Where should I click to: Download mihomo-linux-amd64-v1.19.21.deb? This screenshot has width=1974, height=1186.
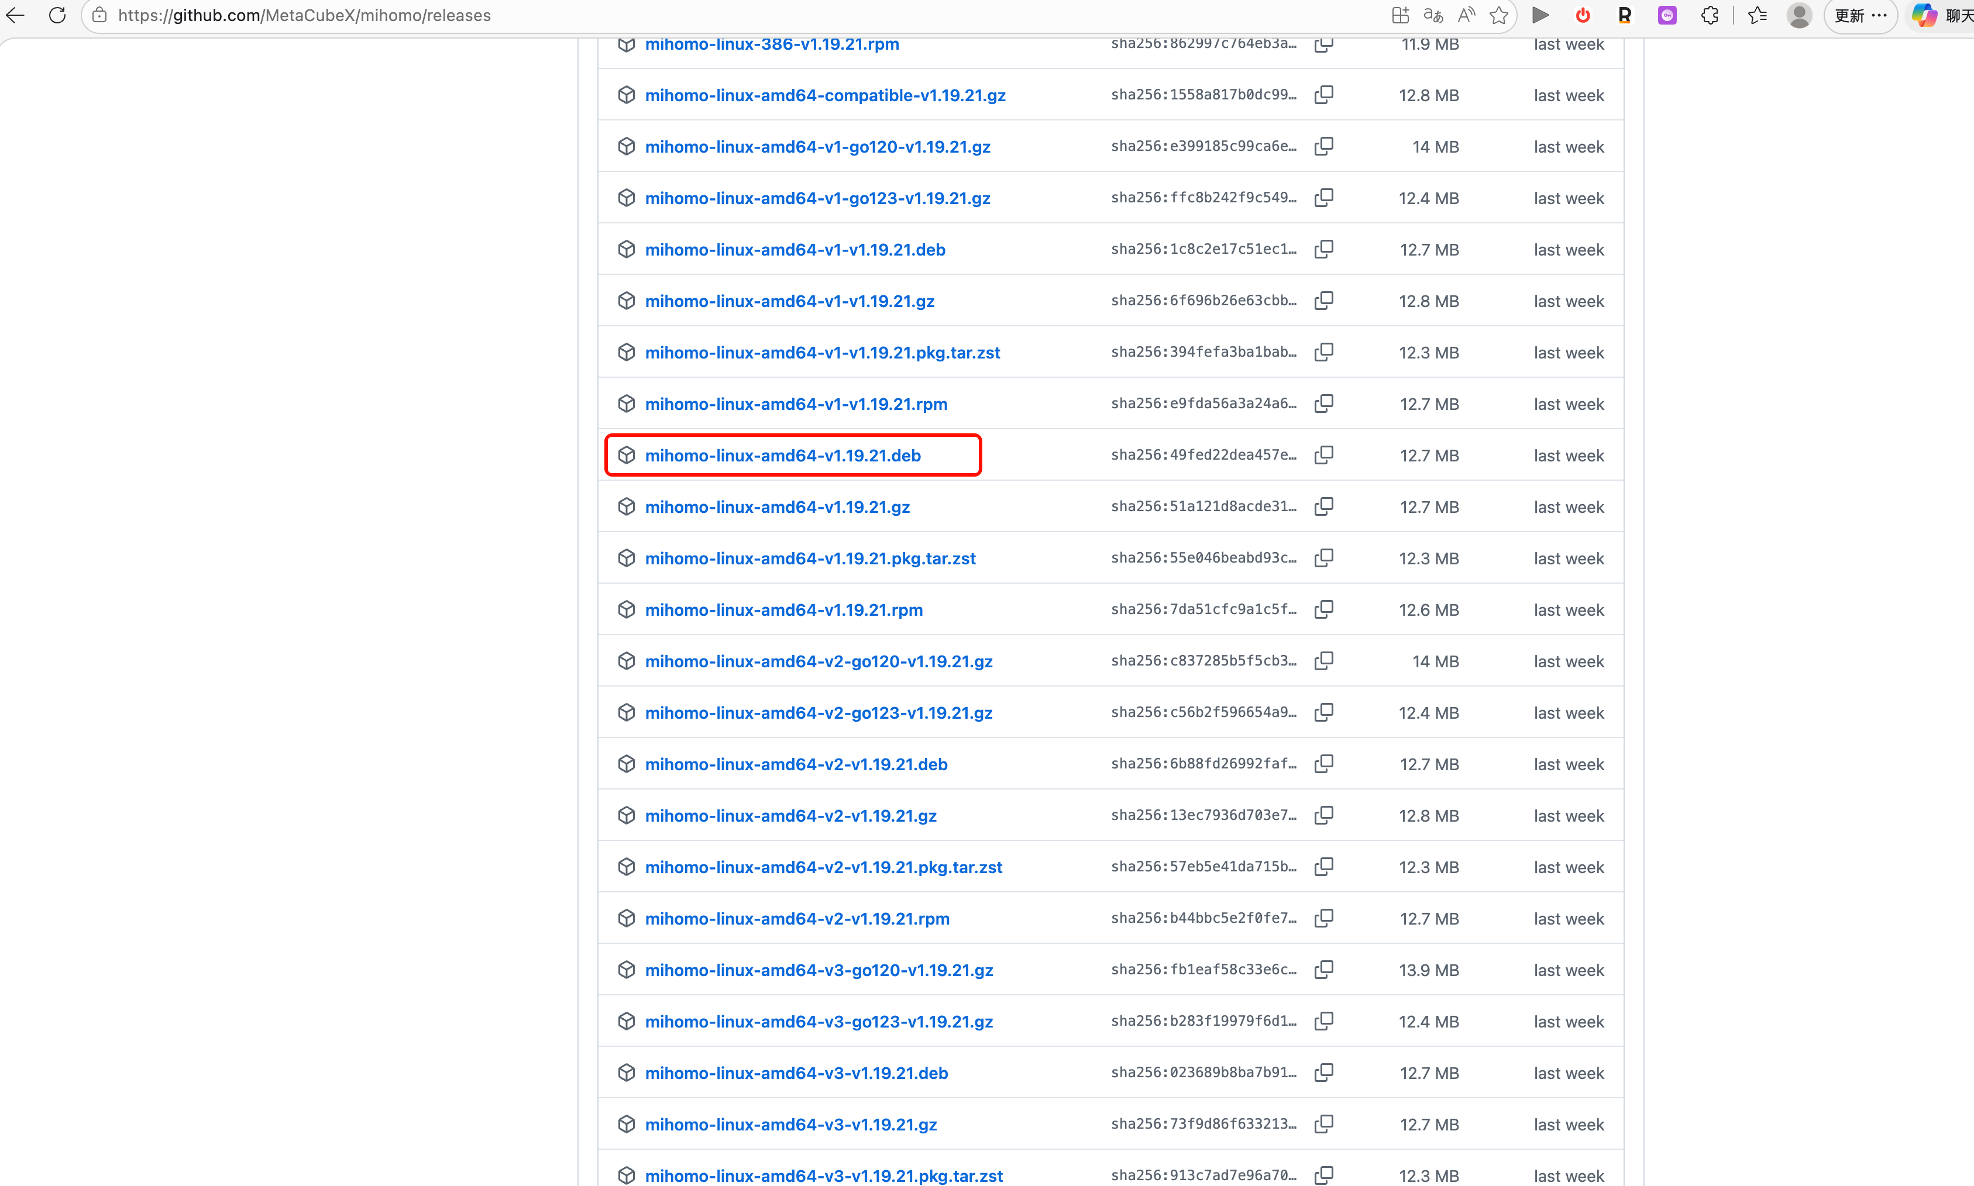tap(782, 456)
